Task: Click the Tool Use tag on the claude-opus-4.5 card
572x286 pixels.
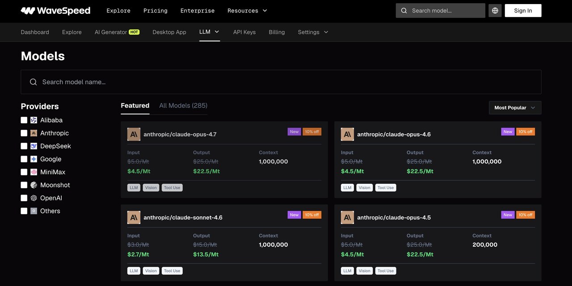Action: coord(386,271)
